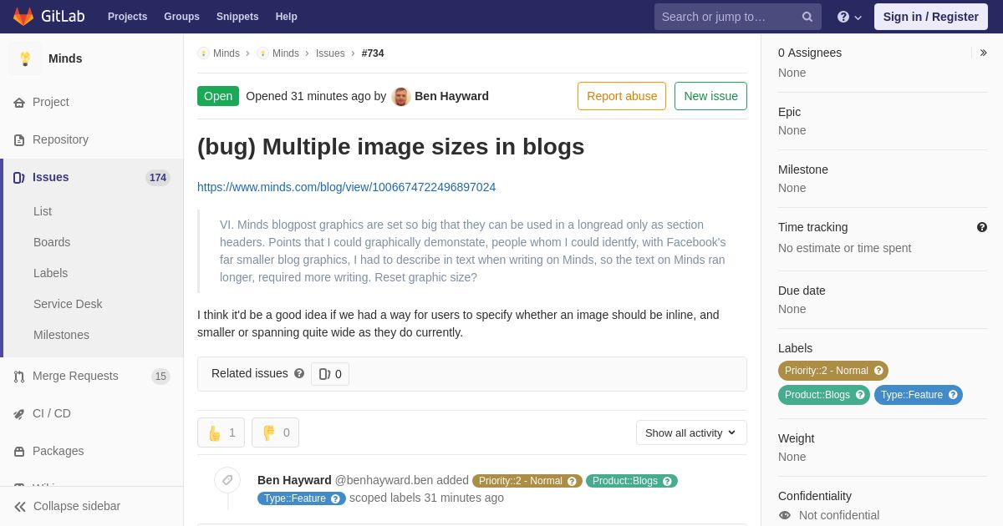
Task: Open the help question-mark menu in navbar
Action: pos(849,17)
